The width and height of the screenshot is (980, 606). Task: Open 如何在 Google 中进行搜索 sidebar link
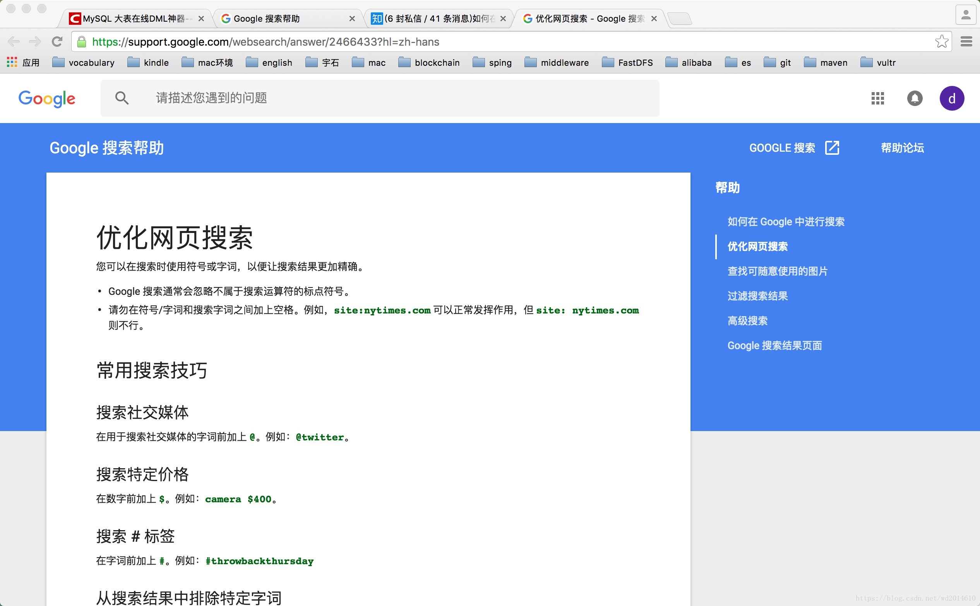pos(786,222)
